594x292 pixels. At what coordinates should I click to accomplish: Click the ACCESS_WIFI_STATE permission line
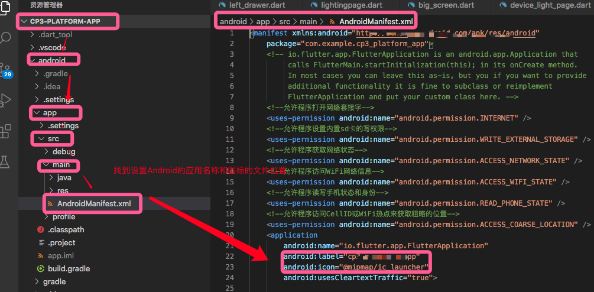click(x=418, y=182)
